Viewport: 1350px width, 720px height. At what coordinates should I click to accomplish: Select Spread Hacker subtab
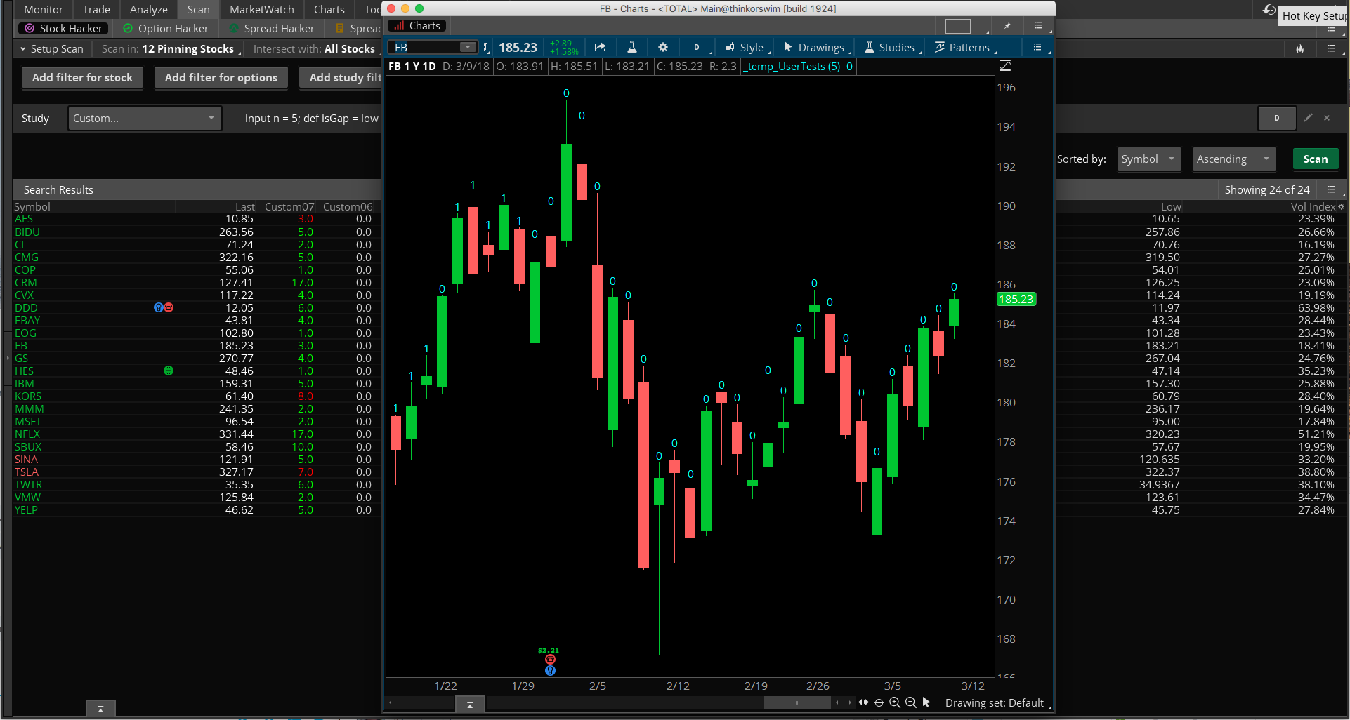point(272,28)
